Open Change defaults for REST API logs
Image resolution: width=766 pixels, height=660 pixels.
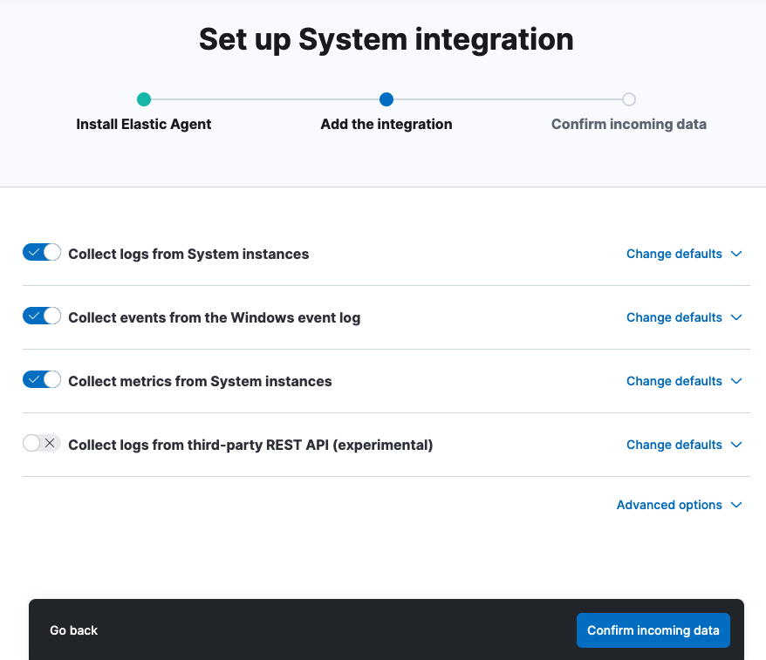684,445
